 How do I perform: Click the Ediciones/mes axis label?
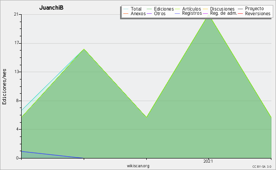tap(4, 86)
